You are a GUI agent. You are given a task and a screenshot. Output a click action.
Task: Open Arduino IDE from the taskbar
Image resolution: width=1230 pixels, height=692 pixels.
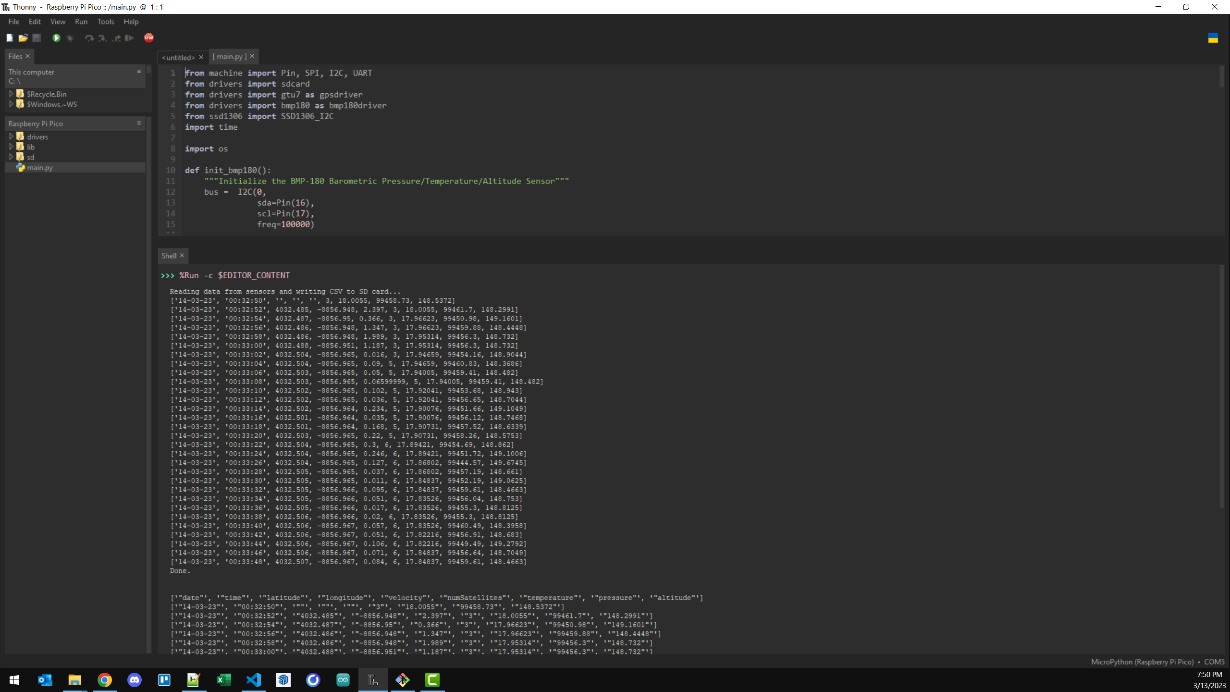click(343, 680)
